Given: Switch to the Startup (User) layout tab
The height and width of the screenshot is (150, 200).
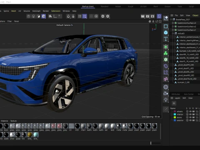Looking at the screenshot, I should pos(88,7).
